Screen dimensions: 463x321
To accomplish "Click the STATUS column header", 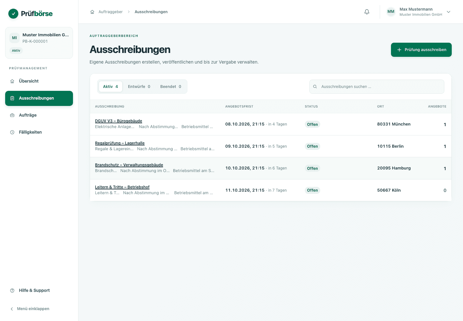I will [x=311, y=107].
